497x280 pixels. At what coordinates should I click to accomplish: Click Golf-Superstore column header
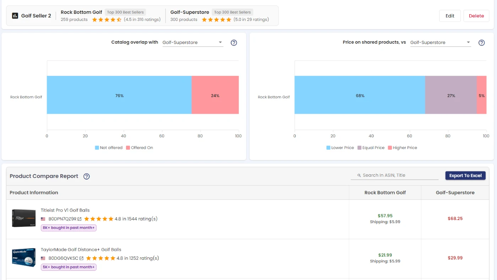[x=455, y=193]
